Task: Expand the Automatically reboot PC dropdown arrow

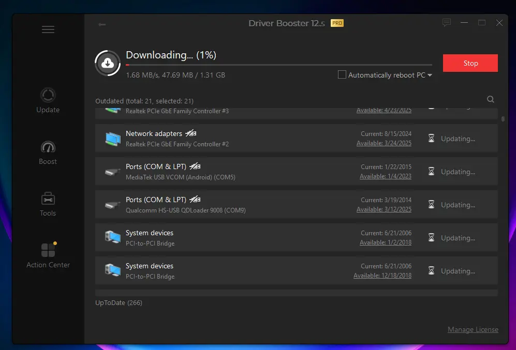Action: 430,75
